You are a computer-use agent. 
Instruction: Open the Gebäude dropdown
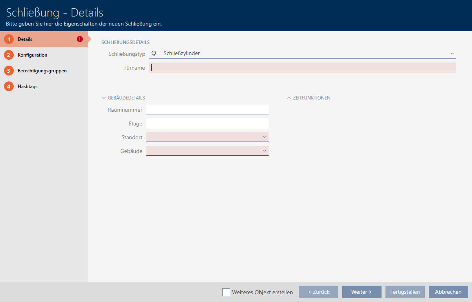tap(265, 151)
